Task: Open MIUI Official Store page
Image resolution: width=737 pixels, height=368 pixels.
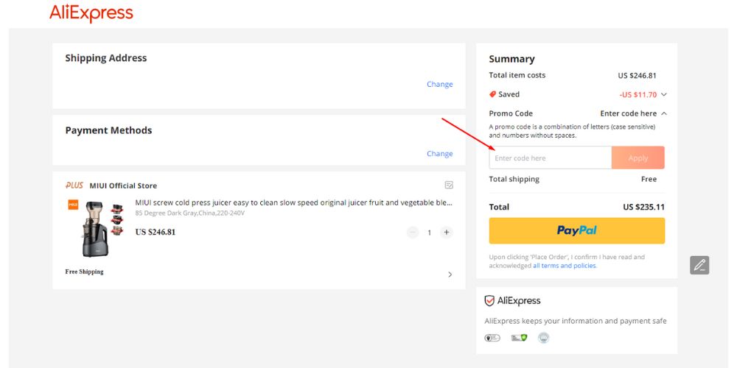Action: click(123, 185)
